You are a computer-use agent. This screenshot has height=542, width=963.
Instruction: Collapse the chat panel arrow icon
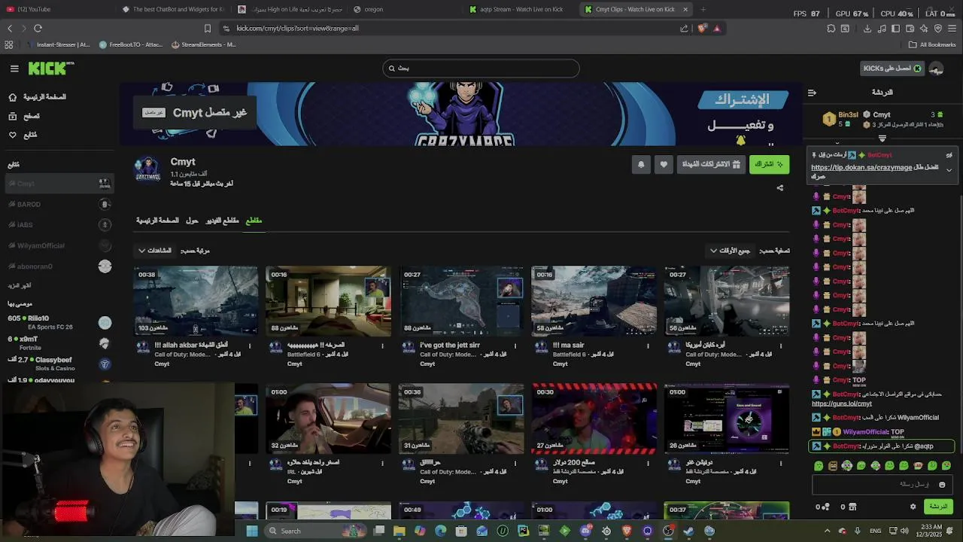click(x=812, y=93)
